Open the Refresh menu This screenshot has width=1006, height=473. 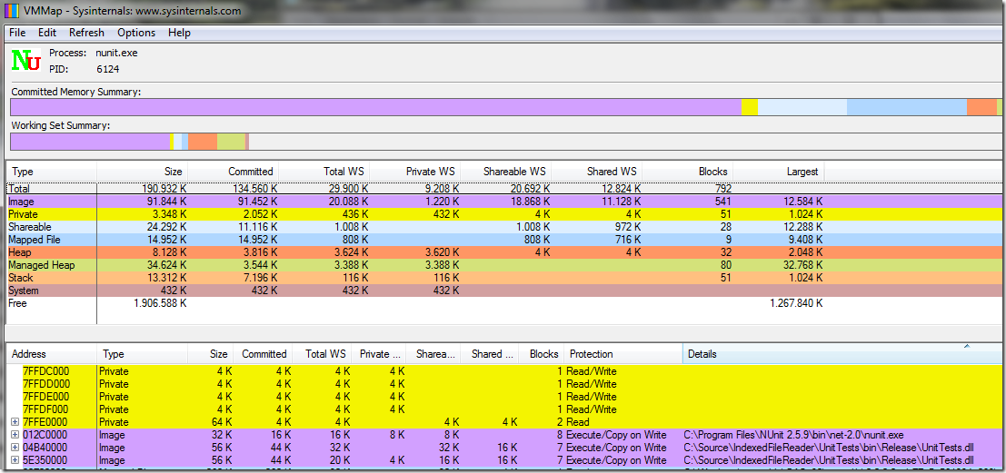click(86, 32)
